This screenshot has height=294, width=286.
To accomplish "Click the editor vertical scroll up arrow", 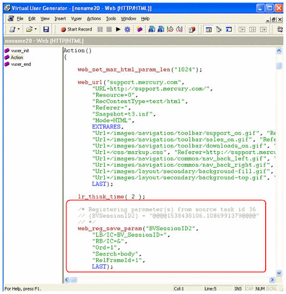I will coord(279,51).
